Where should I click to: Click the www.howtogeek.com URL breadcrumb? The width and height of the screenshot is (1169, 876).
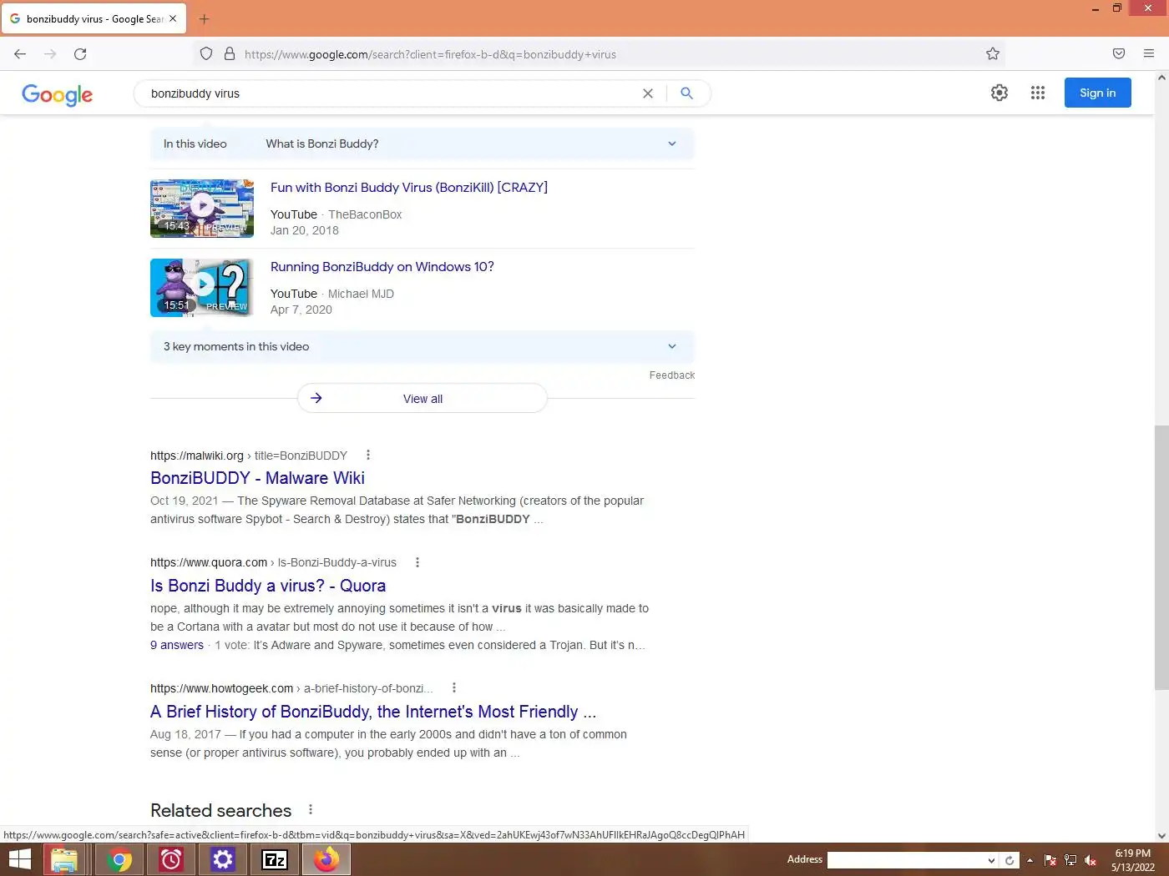point(291,688)
